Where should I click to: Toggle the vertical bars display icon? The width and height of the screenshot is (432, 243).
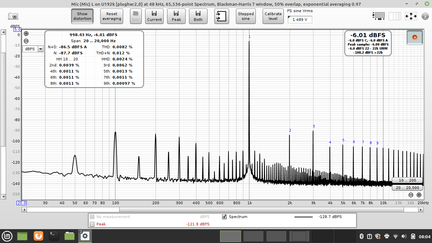(x=395, y=16)
